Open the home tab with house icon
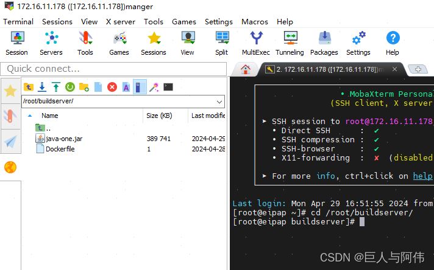Viewport: 434px width, 270px height. point(246,69)
